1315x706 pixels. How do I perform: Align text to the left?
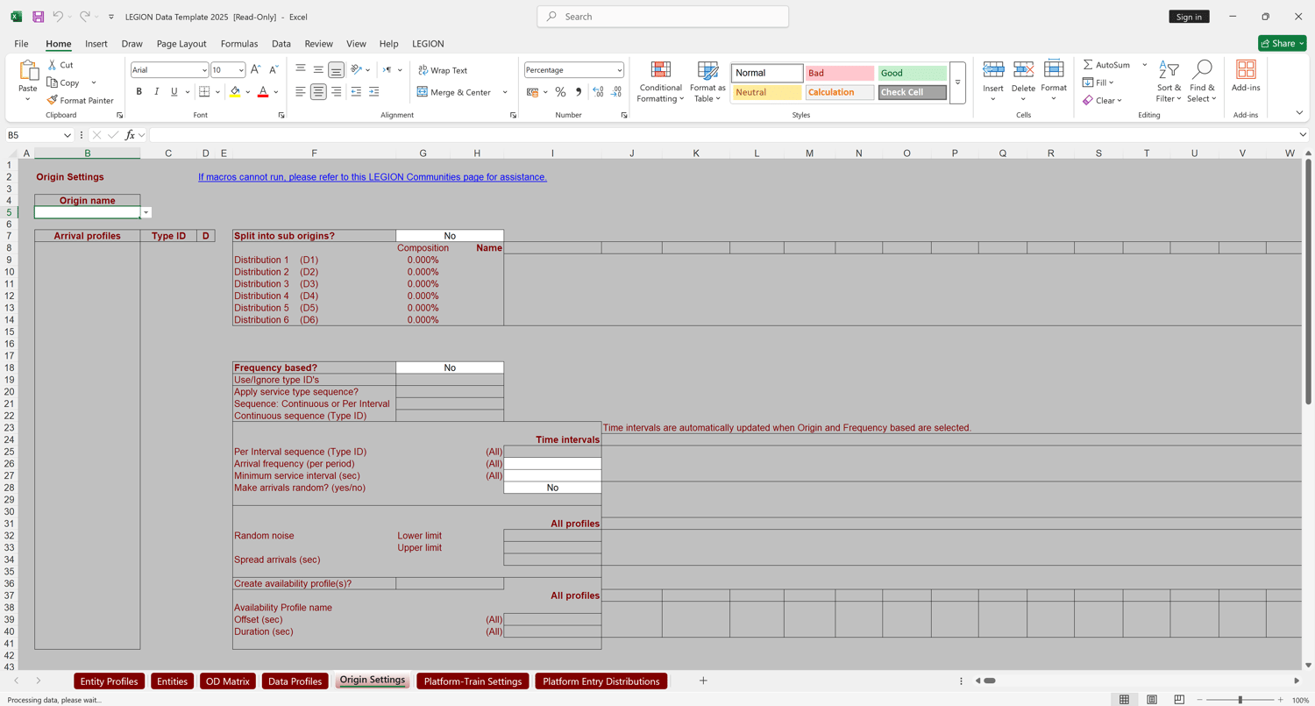point(300,92)
